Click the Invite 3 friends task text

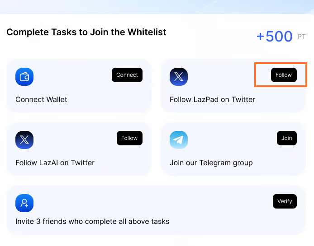click(92, 221)
